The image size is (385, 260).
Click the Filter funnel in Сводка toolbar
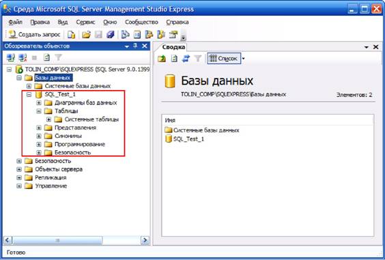pyautogui.click(x=198, y=59)
